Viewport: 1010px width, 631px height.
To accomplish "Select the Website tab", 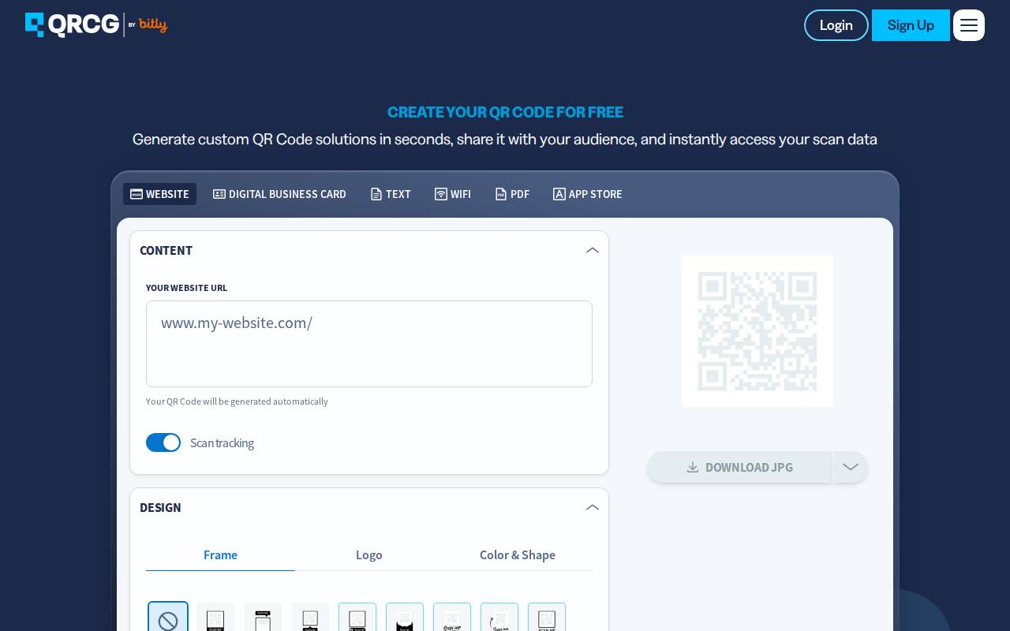I will (159, 194).
